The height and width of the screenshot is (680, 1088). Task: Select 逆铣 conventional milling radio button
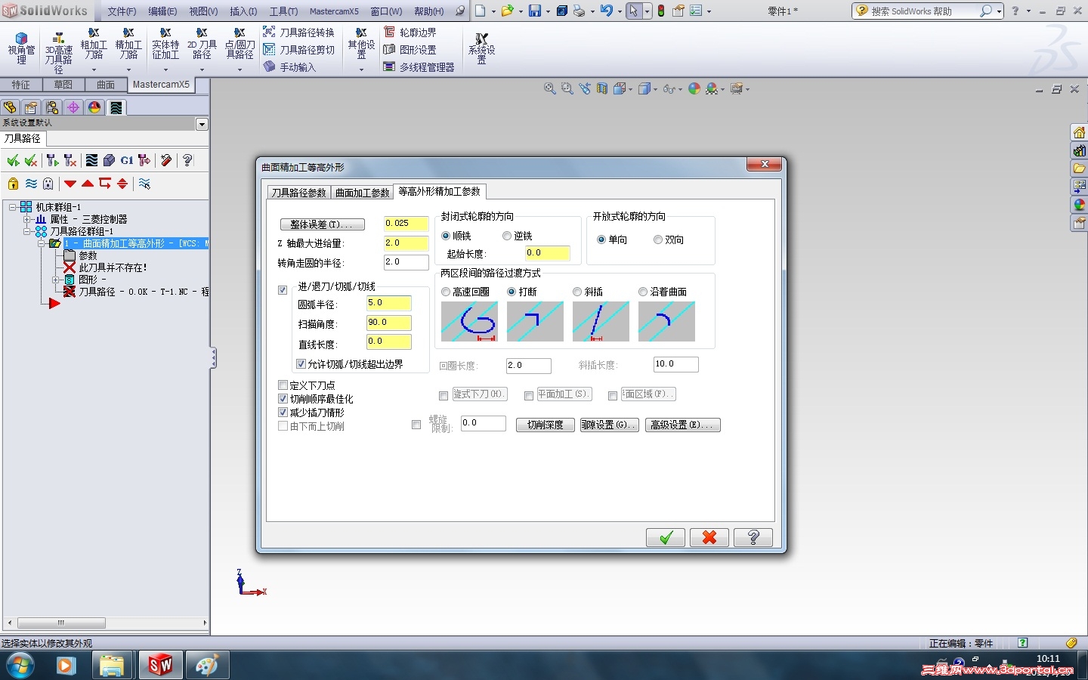pyautogui.click(x=507, y=236)
